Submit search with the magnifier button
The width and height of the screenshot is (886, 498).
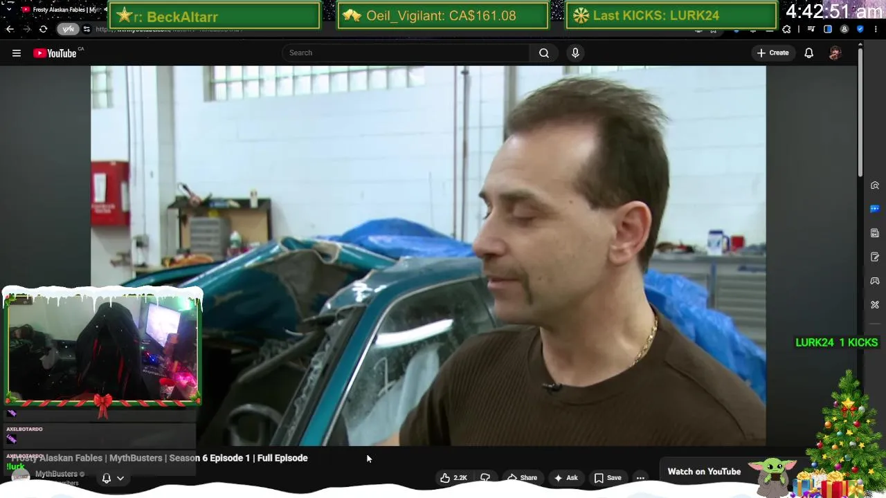click(544, 53)
